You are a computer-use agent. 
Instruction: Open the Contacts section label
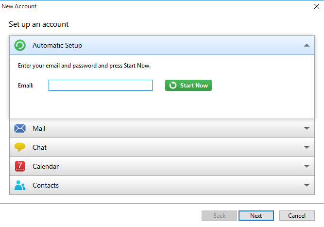point(46,185)
